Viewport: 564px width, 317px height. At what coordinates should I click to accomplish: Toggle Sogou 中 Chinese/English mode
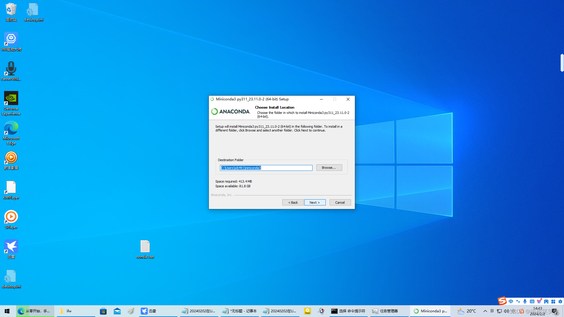pyautogui.click(x=511, y=301)
